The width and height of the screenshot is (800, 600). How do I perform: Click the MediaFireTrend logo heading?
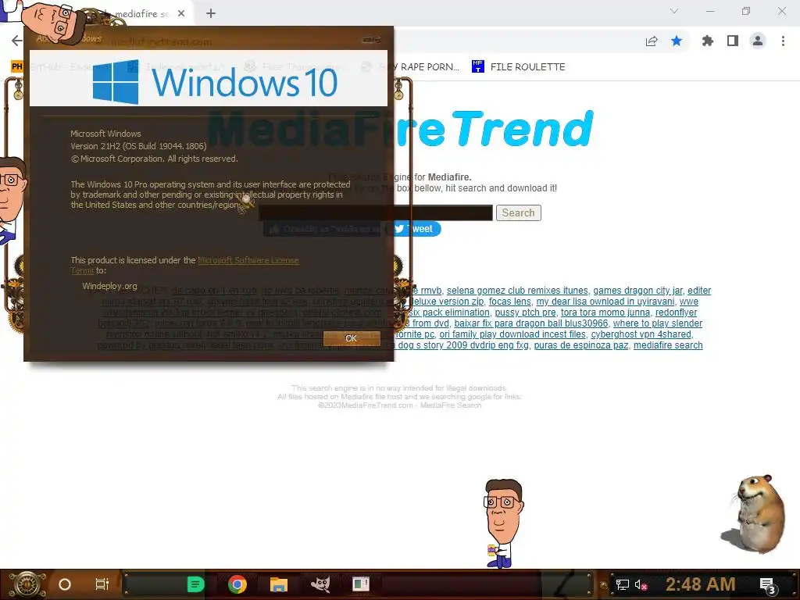click(401, 129)
